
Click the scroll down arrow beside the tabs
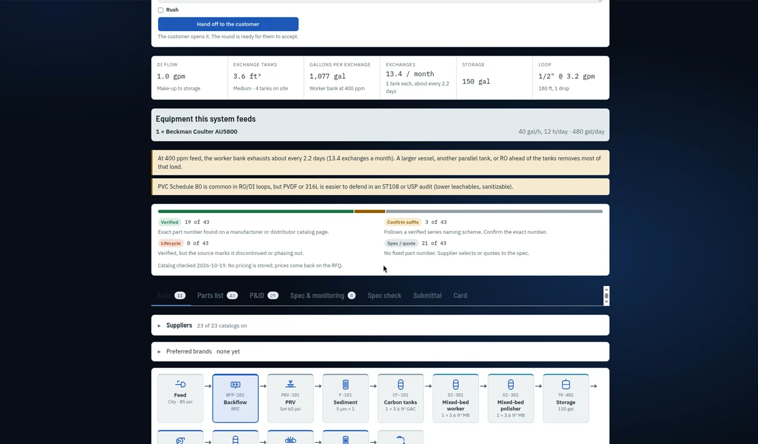[607, 302]
